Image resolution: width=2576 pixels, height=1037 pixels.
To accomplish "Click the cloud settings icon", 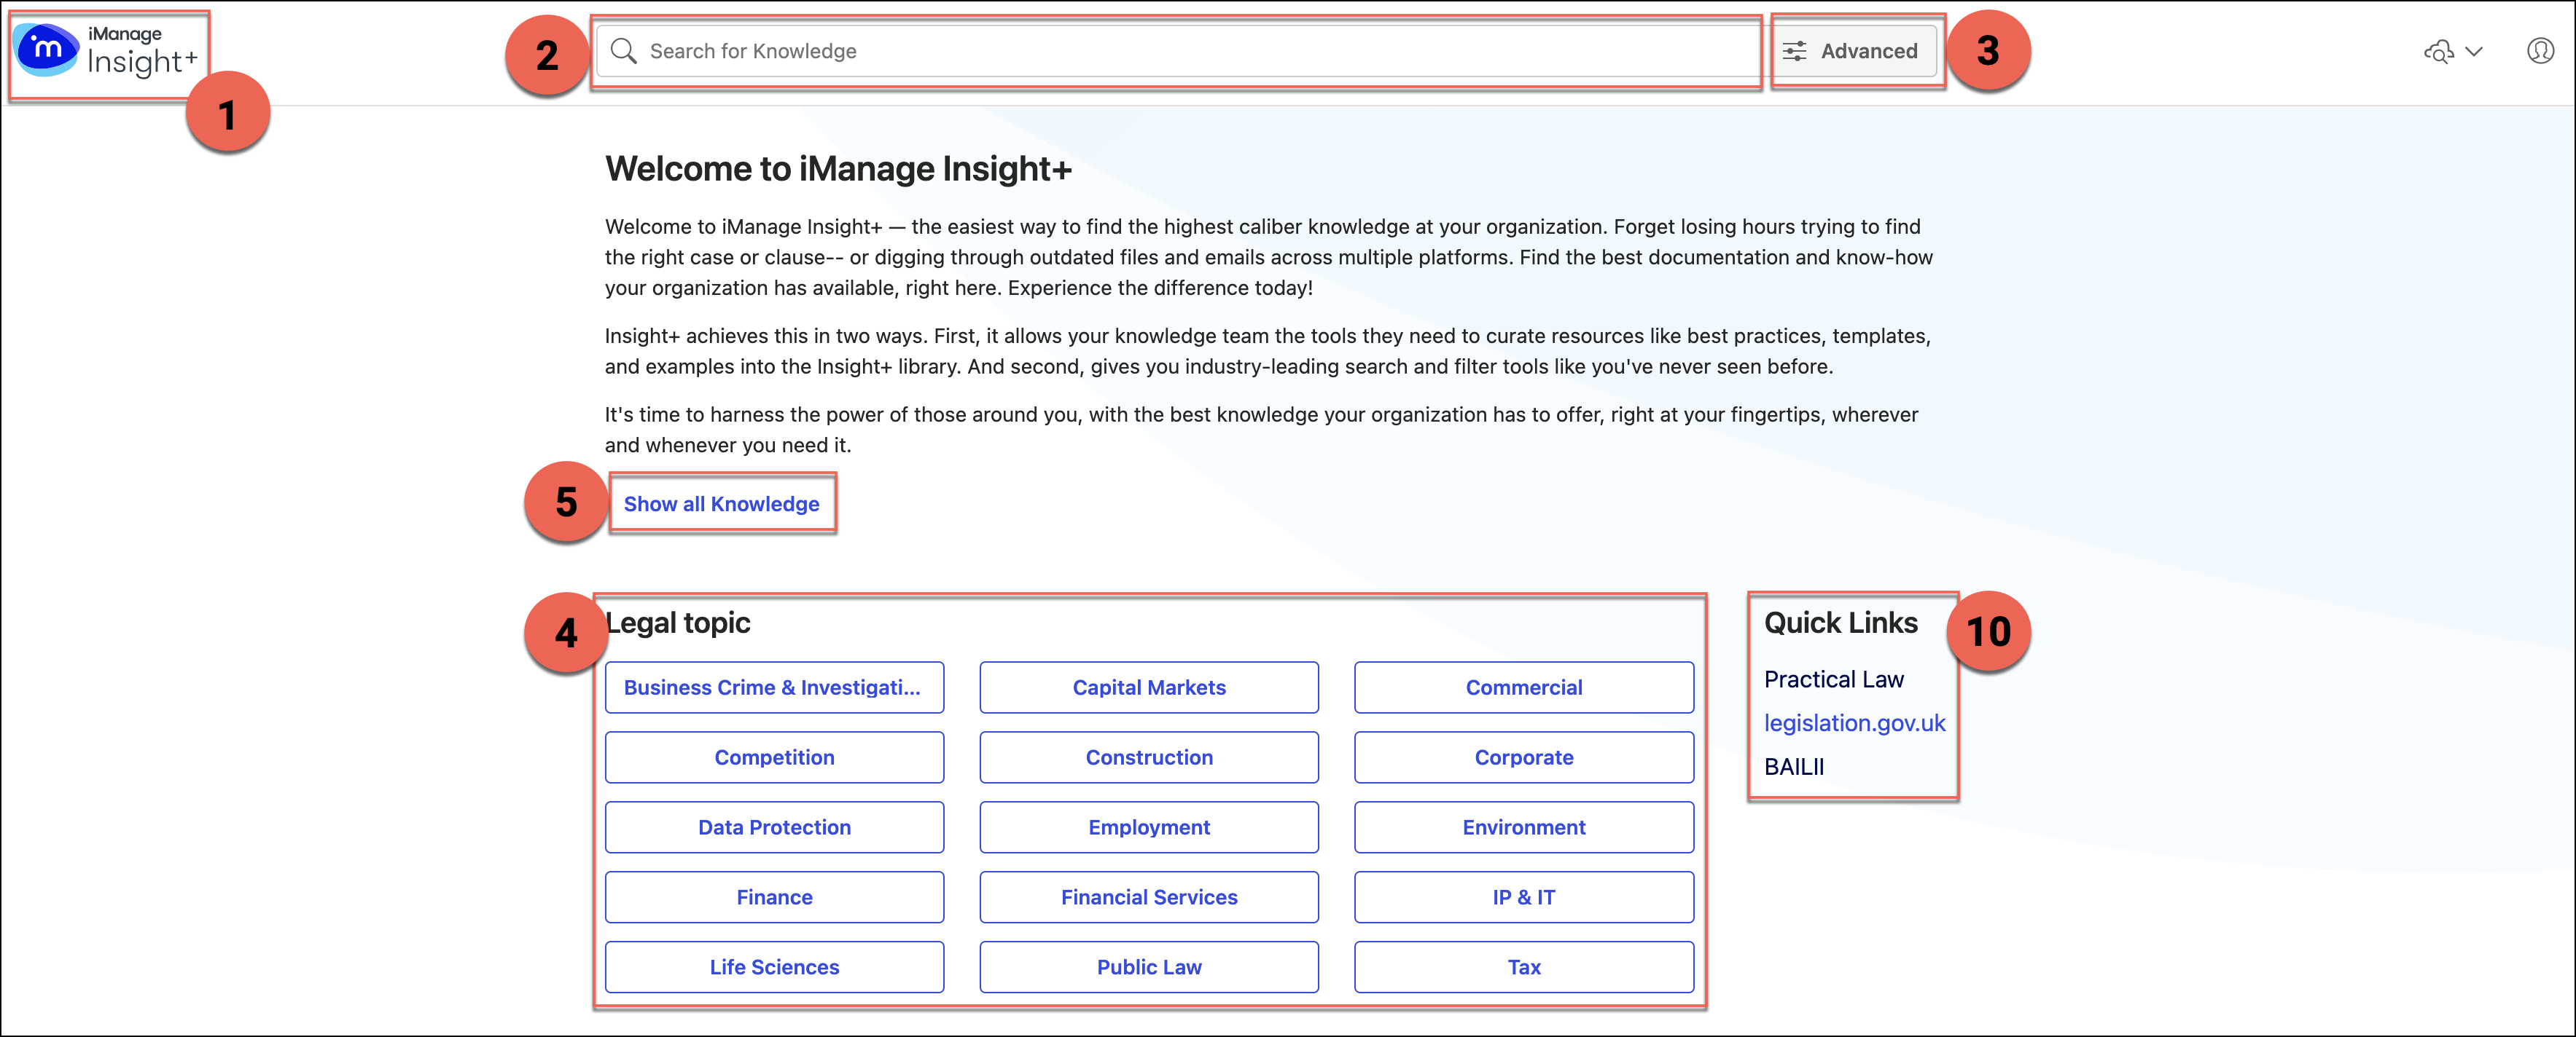I will point(2438,52).
